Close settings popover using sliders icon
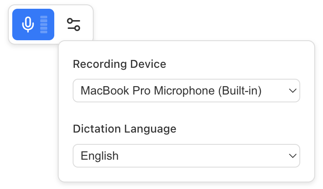 [x=74, y=24]
